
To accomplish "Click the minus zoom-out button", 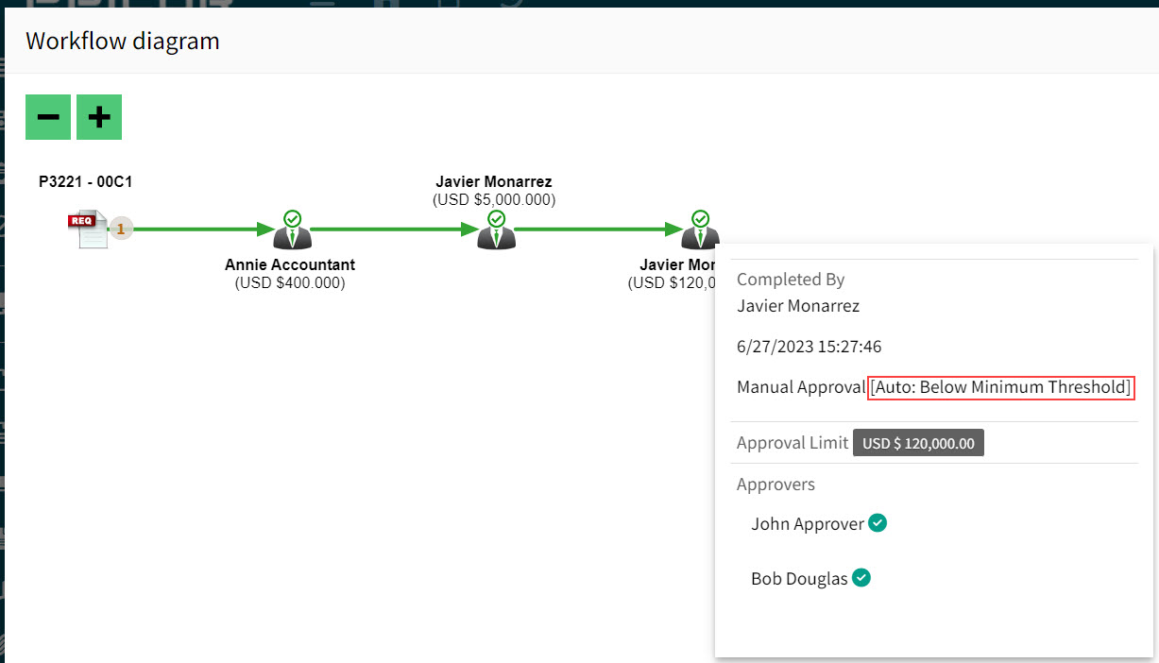I will [x=48, y=117].
